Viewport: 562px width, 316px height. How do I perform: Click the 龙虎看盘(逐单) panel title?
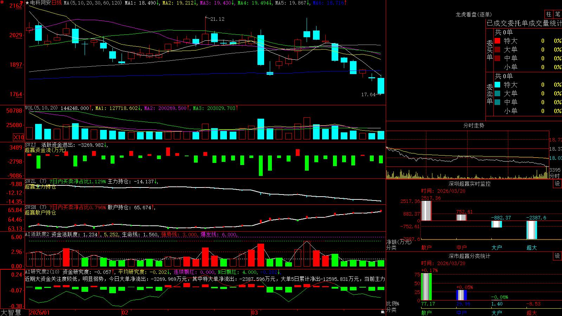(473, 14)
